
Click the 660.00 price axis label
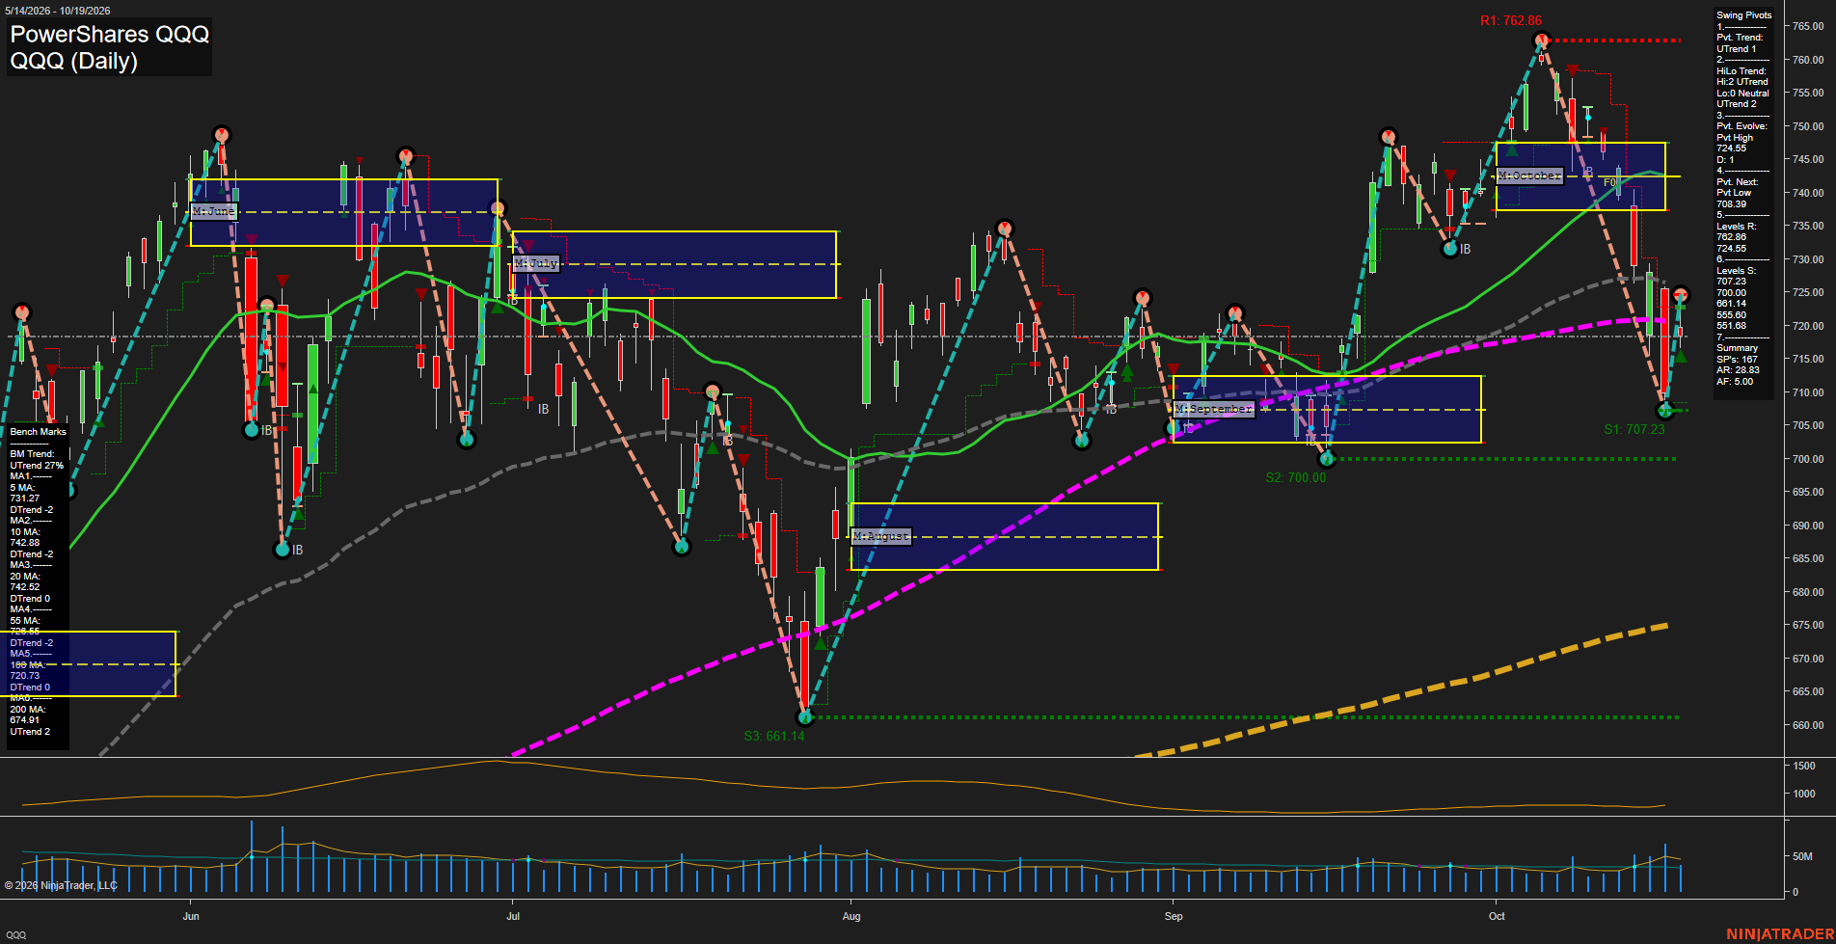pyautogui.click(x=1808, y=725)
